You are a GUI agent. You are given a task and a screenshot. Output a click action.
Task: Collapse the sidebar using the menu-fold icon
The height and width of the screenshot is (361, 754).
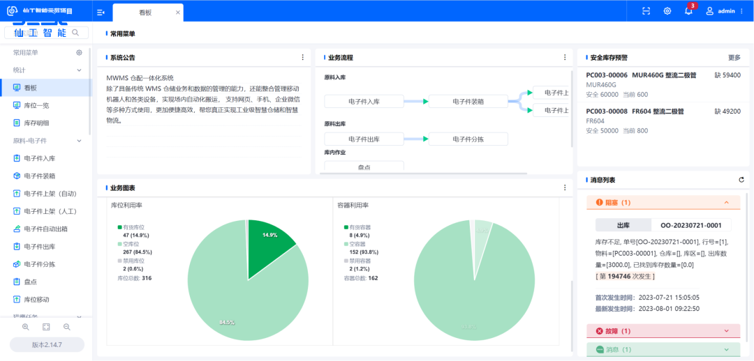[101, 12]
